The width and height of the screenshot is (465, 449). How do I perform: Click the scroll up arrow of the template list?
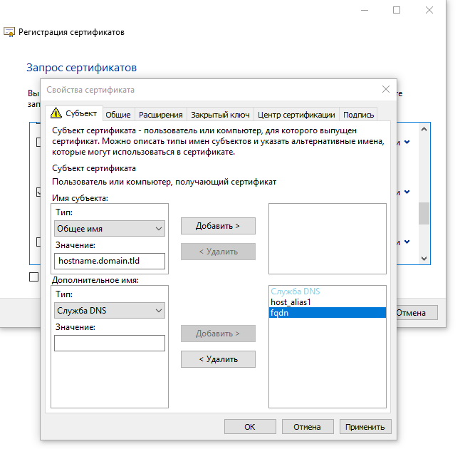click(x=424, y=130)
